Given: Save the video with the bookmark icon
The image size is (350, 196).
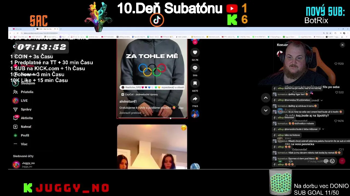Looking at the screenshot, I should (x=195, y=83).
